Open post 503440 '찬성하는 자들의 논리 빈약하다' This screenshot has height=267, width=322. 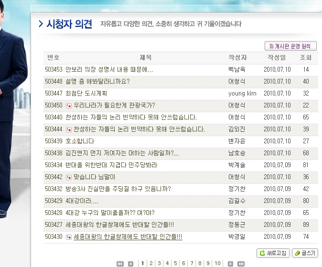pyautogui.click(x=131, y=117)
